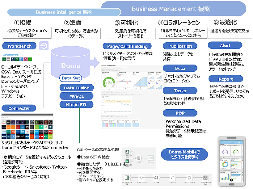Screen dimensions: 253x189
Task: Click the MySQL pill
Action: [x=77, y=96]
